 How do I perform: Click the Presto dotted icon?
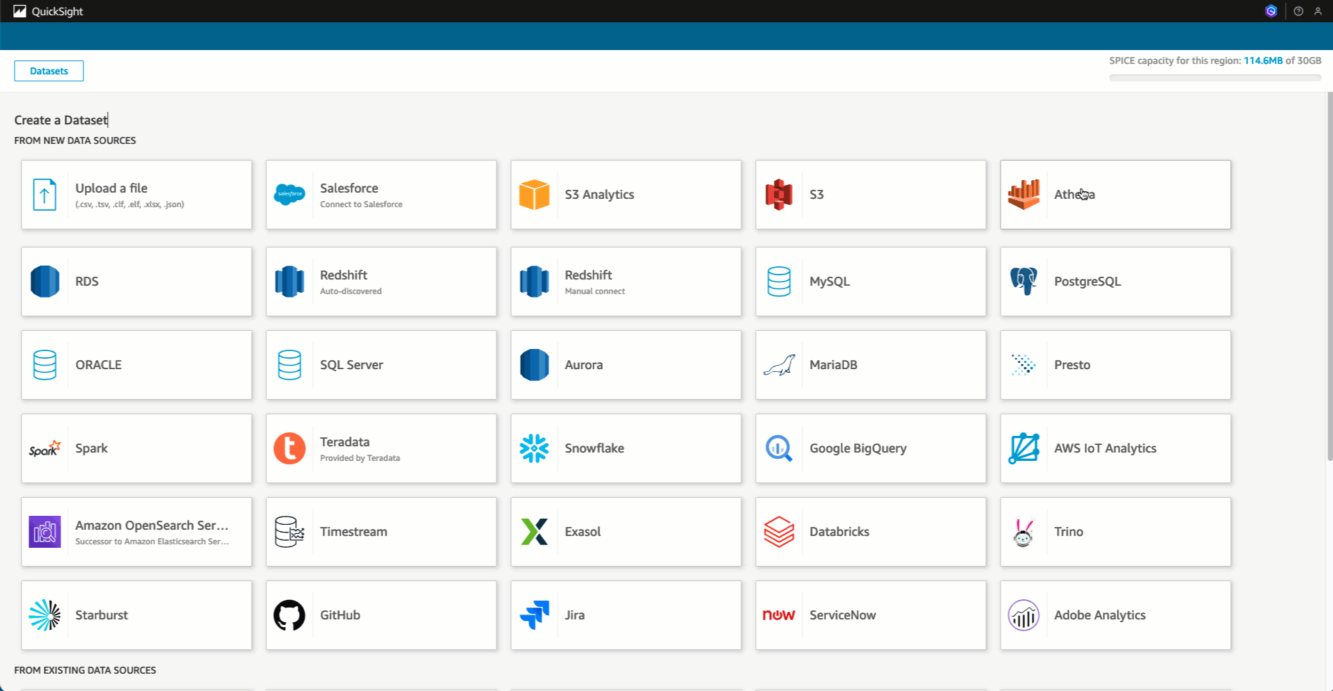tap(1024, 365)
